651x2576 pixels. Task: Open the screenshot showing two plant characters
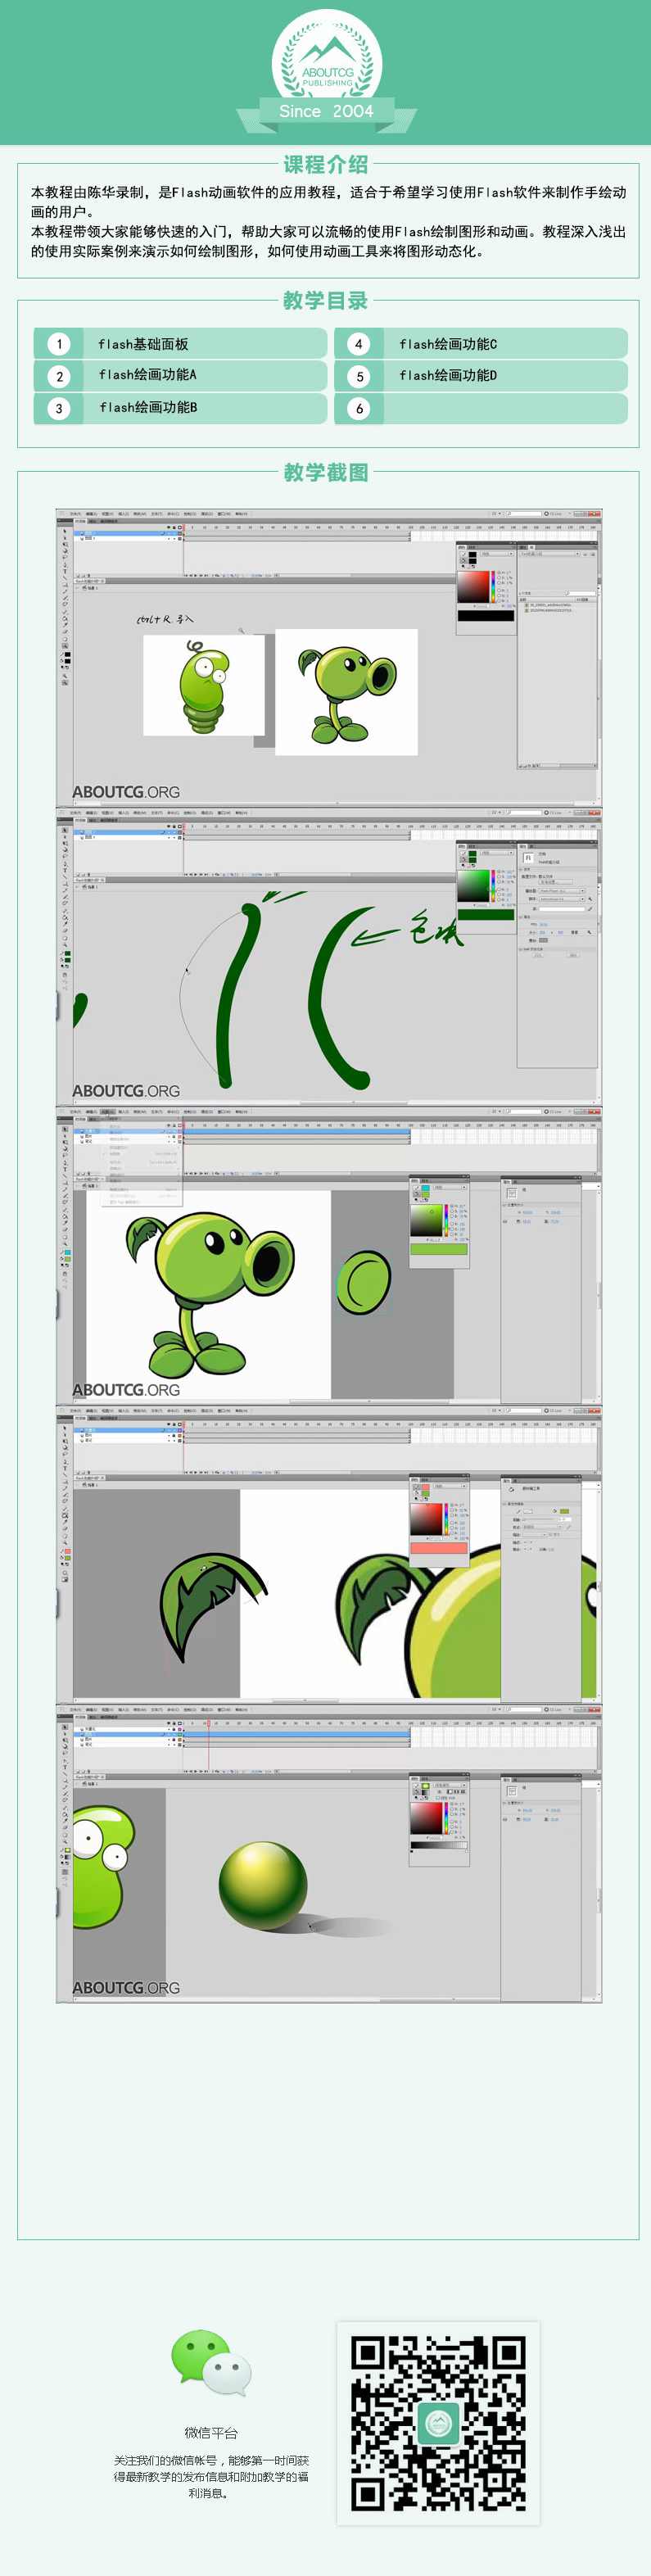(329, 658)
